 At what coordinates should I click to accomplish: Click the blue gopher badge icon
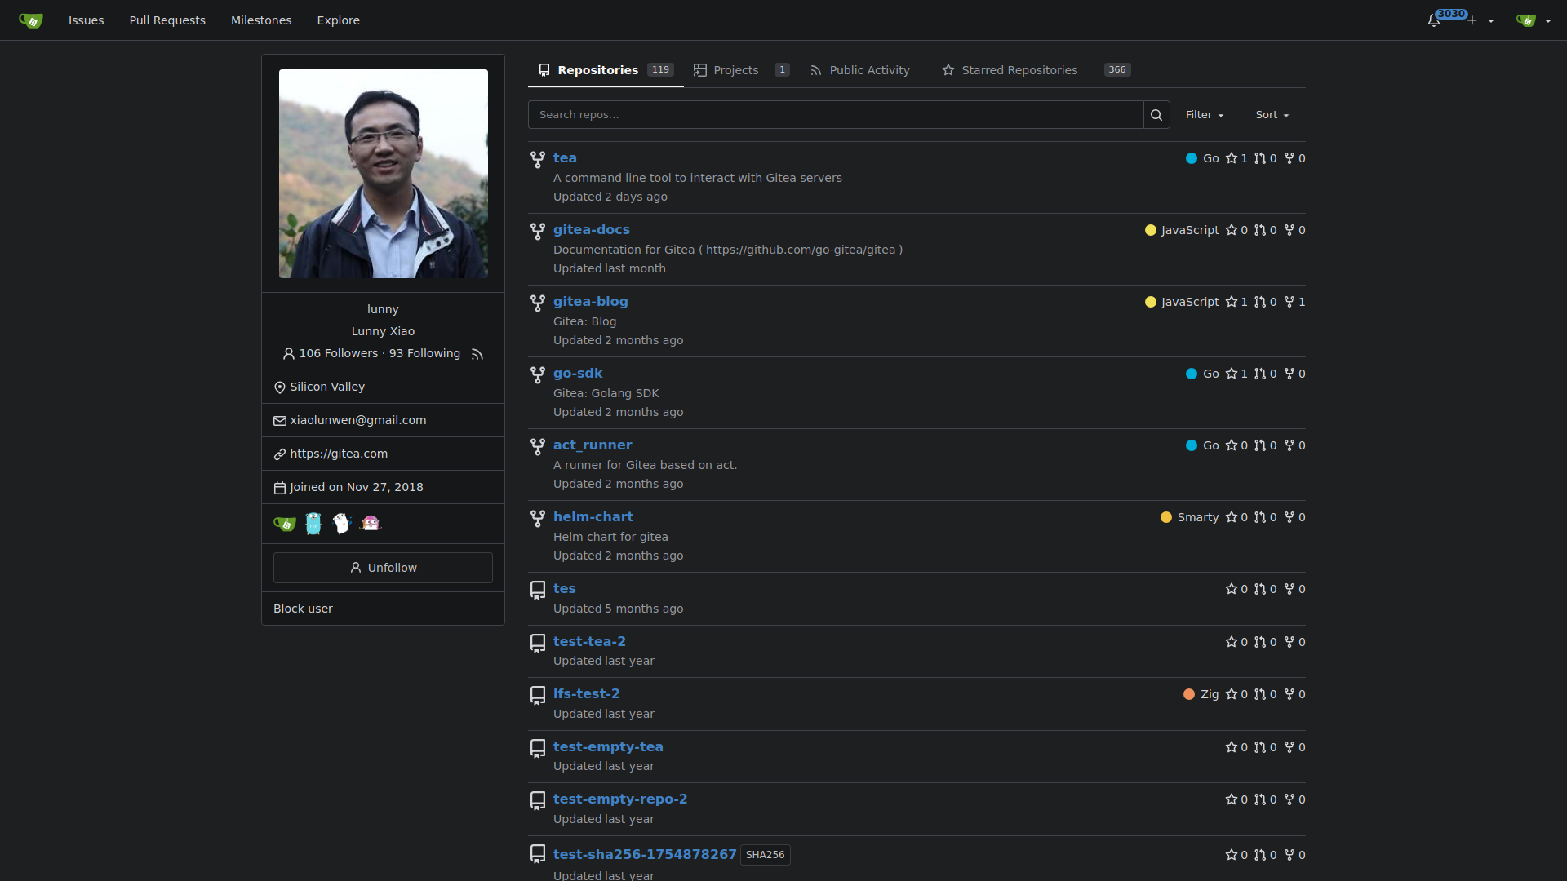click(313, 524)
